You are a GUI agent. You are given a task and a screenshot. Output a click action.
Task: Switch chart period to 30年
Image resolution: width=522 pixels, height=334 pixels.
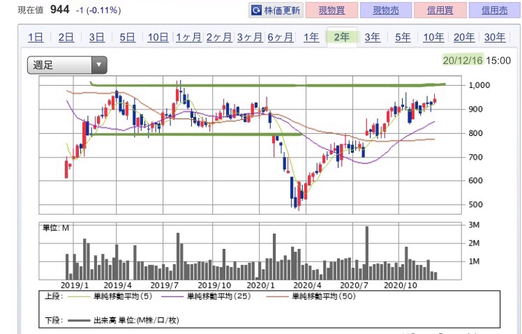495,37
